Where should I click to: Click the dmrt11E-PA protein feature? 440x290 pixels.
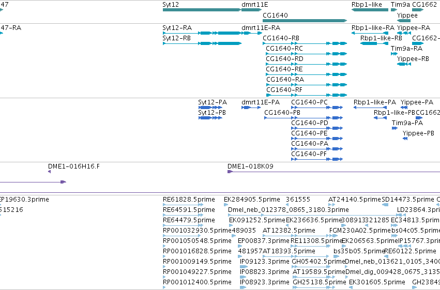(x=251, y=108)
